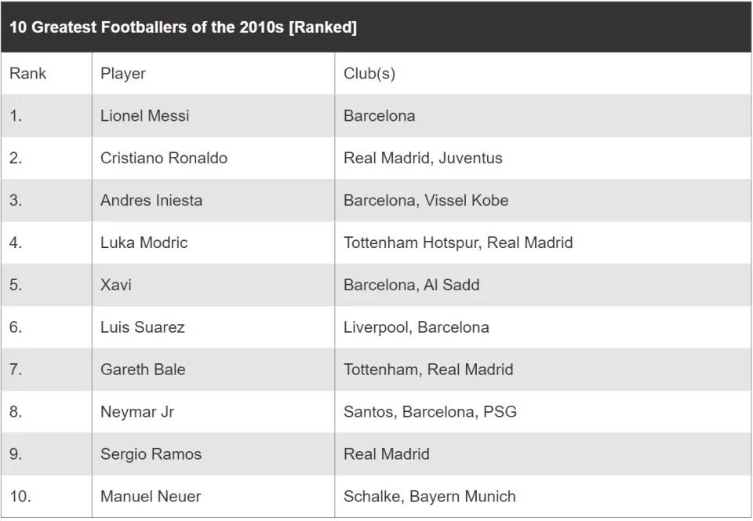This screenshot has width=753, height=521.
Task: Click the Lionel Messi cell
Action: (x=213, y=115)
